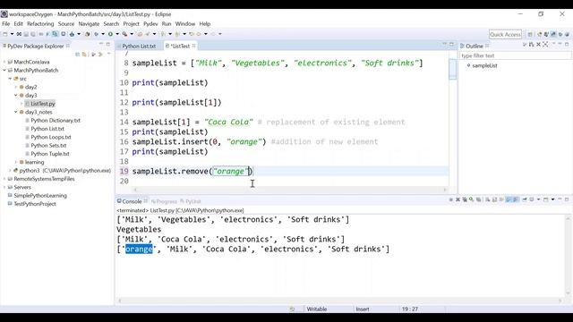Open the PyUnit tab
The width and height of the screenshot is (573, 322).
coord(191,201)
